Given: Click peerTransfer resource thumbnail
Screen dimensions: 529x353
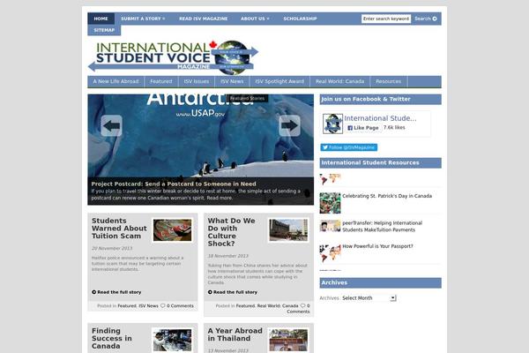Looking at the screenshot, I should [330, 226].
